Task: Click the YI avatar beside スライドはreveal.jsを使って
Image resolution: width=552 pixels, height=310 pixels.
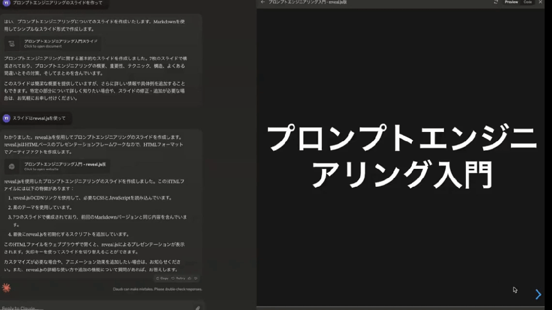Action: tap(6, 118)
